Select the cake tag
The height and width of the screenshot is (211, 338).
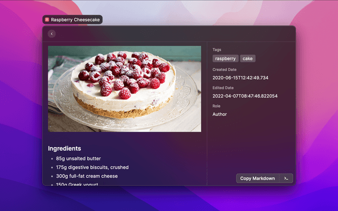(x=248, y=59)
